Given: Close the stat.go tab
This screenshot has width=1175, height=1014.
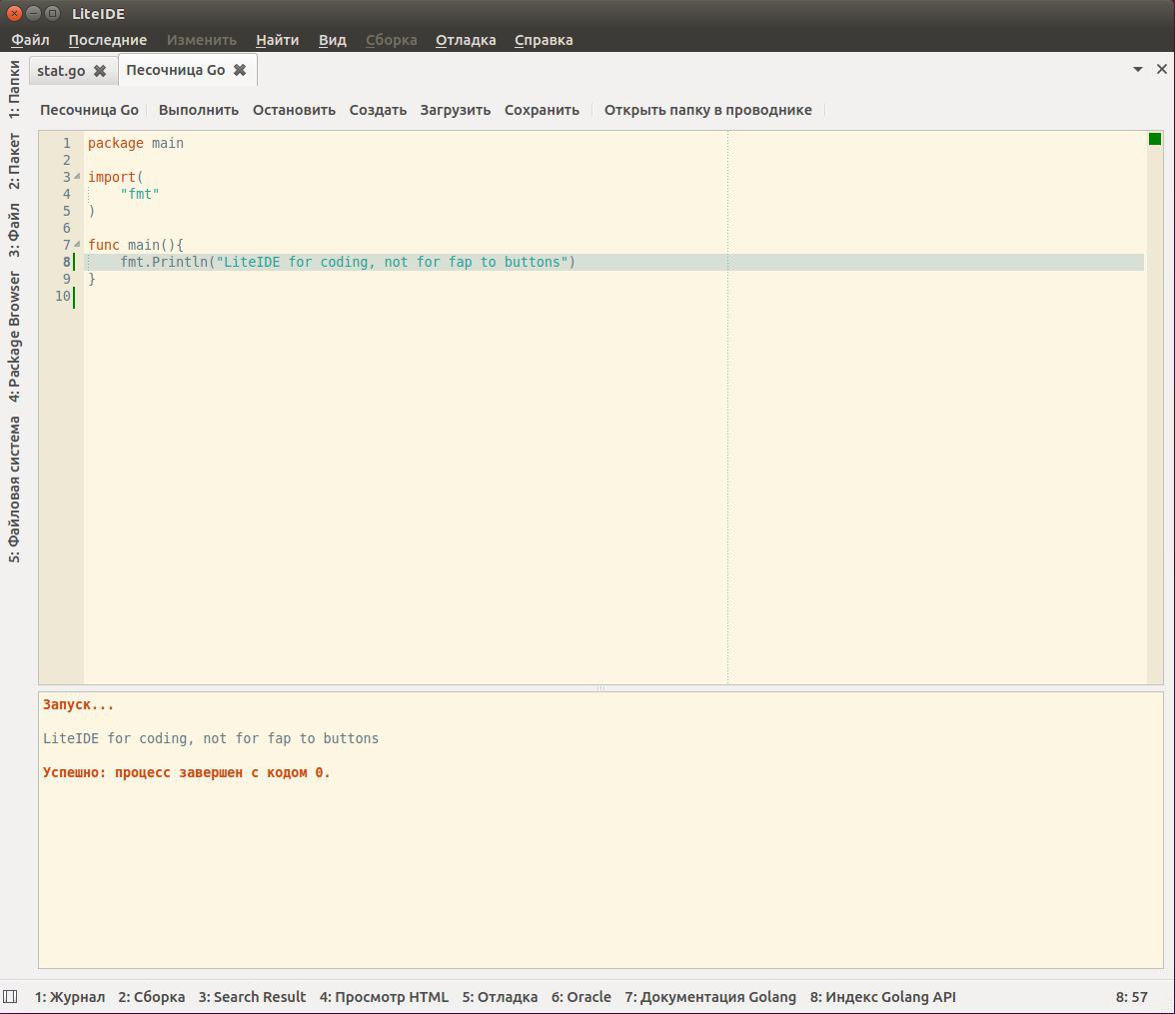Looking at the screenshot, I should pos(100,71).
